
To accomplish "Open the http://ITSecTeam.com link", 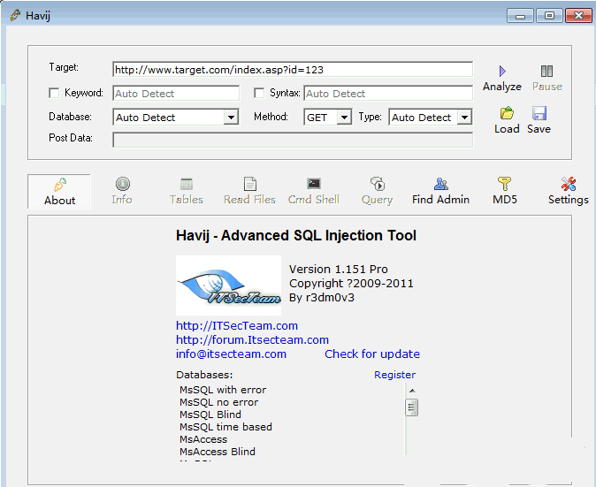I will pyautogui.click(x=237, y=326).
